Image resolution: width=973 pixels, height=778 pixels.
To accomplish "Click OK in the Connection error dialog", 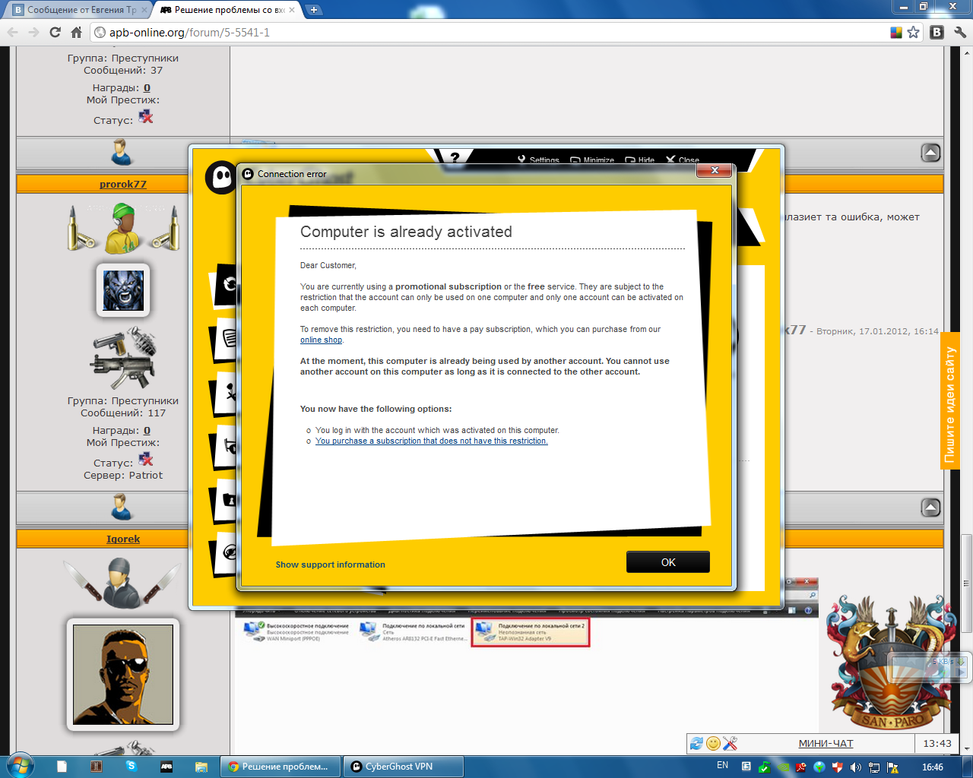I will pos(667,562).
